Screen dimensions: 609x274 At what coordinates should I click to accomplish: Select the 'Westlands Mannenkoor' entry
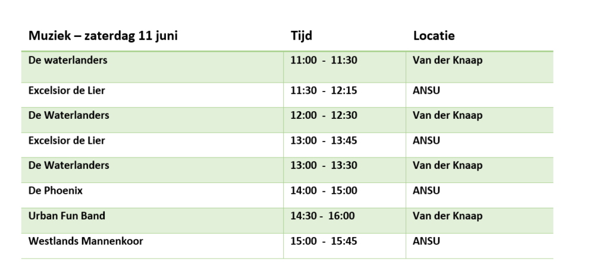(x=86, y=241)
